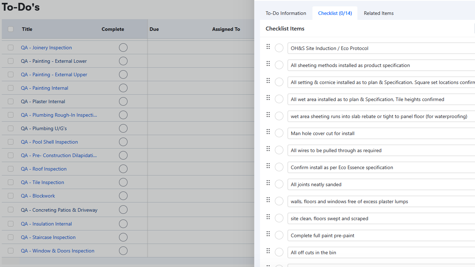Viewport: 475px width, 267px height.
Task: Grab drag handle for Eco Essence specification item
Action: coord(268,166)
